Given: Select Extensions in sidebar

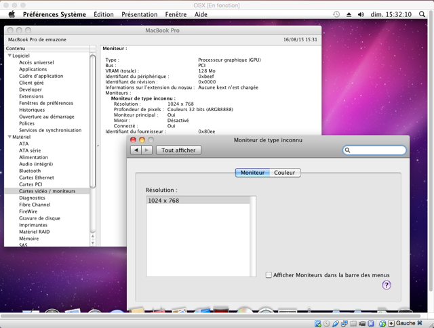Looking at the screenshot, I should click(31, 96).
